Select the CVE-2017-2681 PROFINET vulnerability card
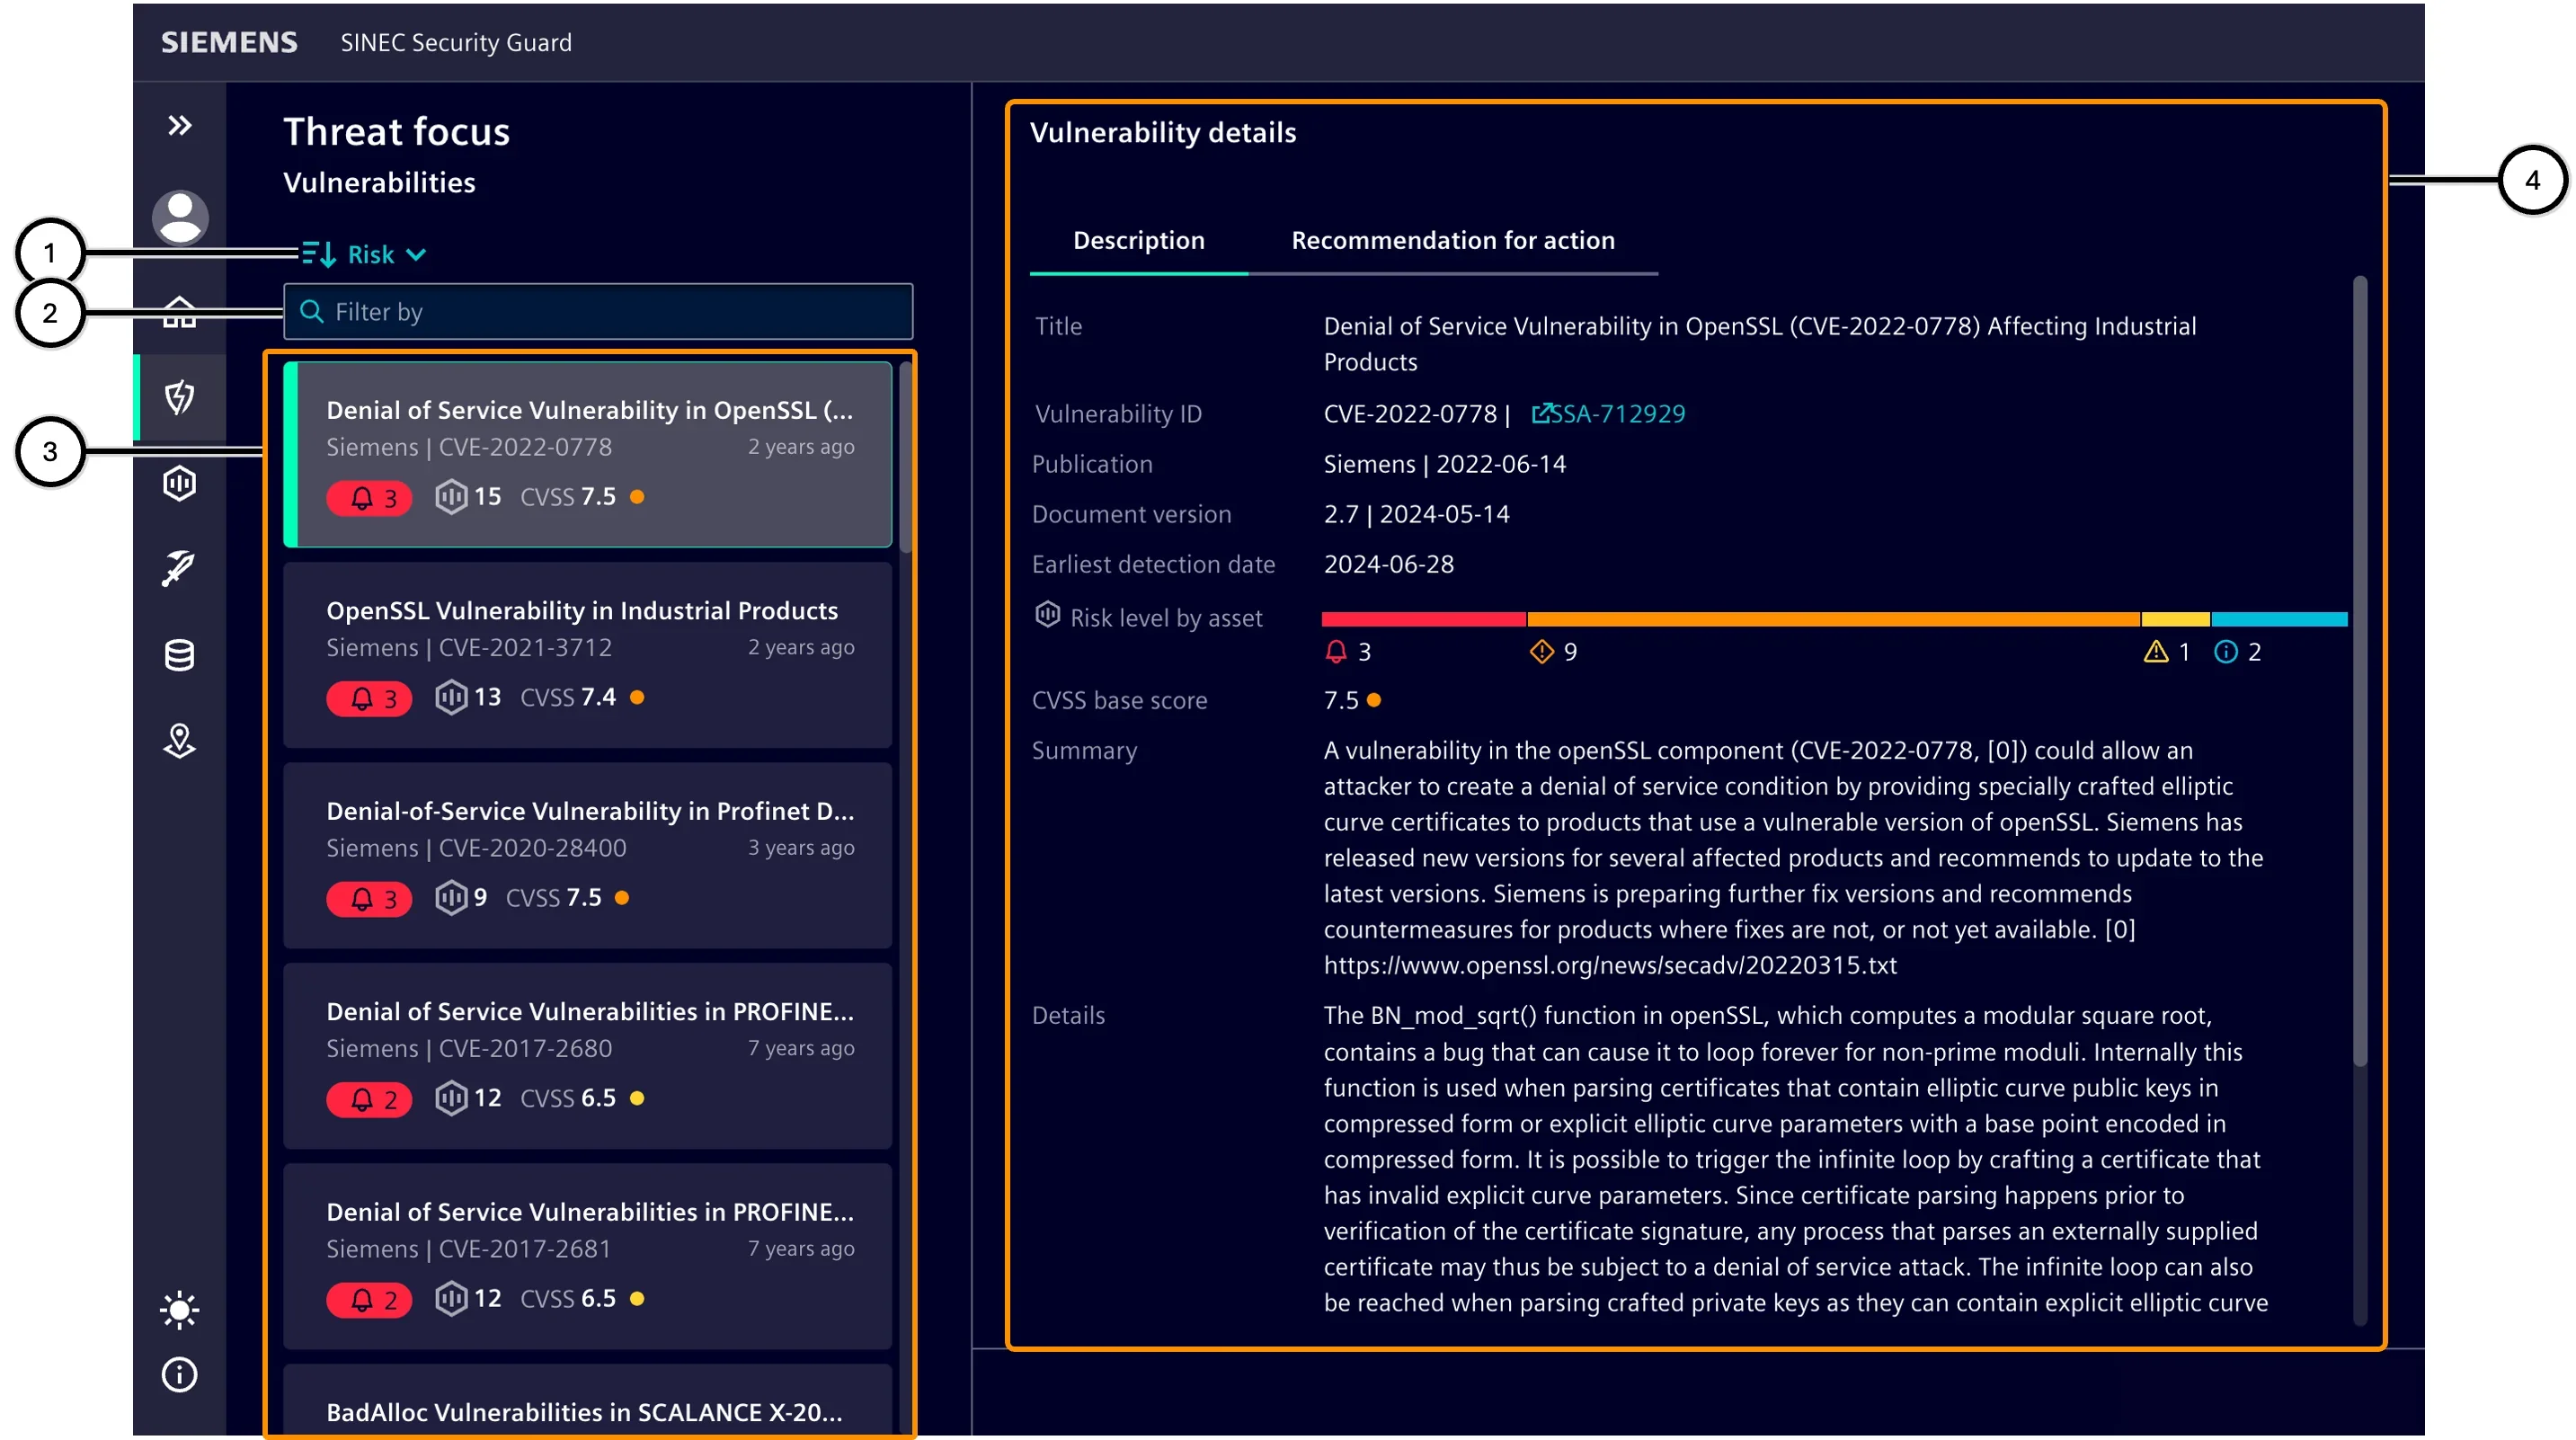This screenshot has height=1440, width=2576. click(588, 1256)
